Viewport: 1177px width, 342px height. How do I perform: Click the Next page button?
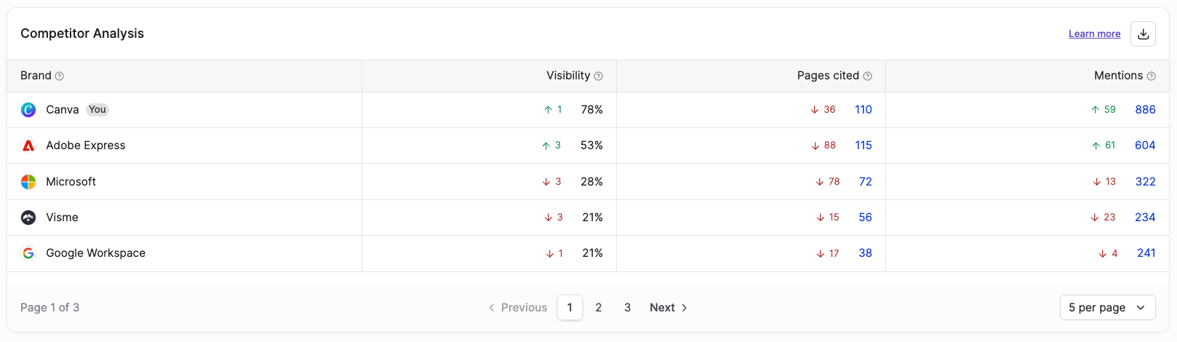tap(669, 308)
